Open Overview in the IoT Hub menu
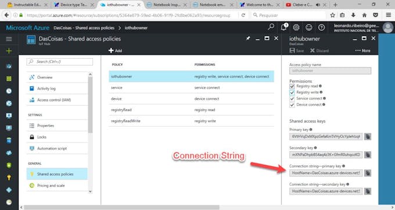 pos(57,77)
